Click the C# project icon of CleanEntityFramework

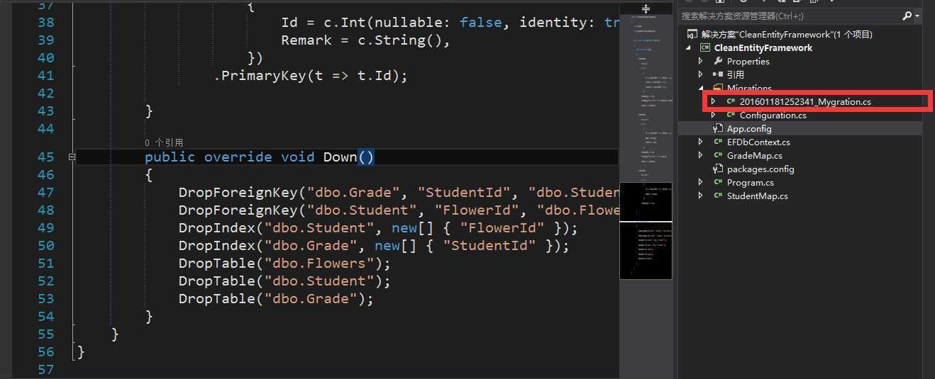pyautogui.click(x=705, y=48)
